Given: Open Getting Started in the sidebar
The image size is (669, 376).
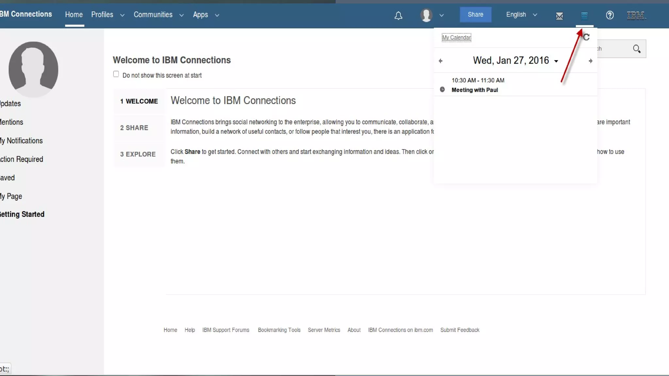Looking at the screenshot, I should click(22, 214).
